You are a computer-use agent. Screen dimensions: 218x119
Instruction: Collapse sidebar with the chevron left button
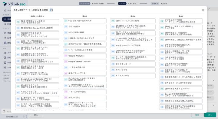tap(25, 117)
